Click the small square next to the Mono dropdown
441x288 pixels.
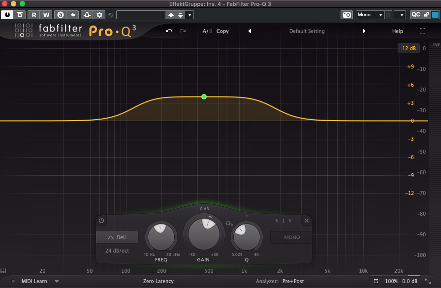click(x=388, y=15)
